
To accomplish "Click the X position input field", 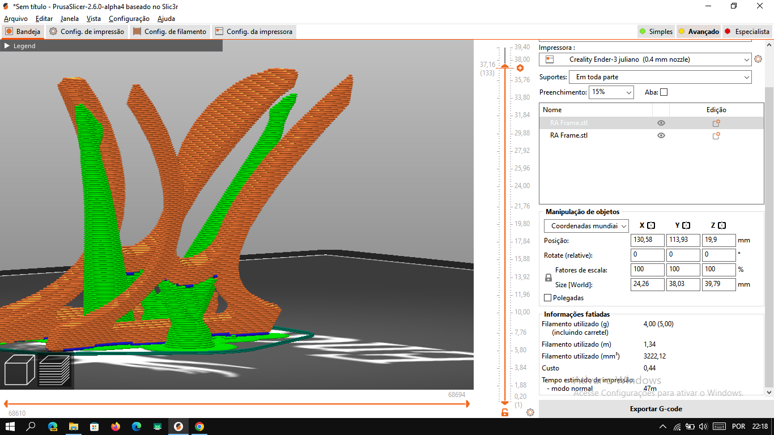I will 647,240.
